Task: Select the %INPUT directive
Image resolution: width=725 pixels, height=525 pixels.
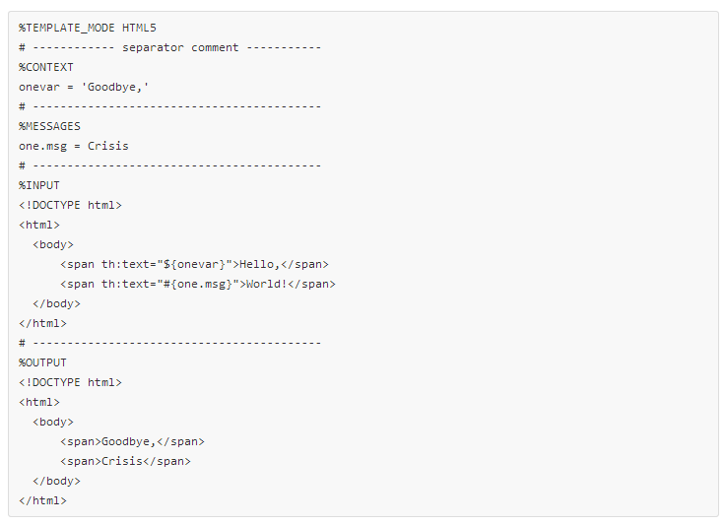Action: (x=39, y=185)
